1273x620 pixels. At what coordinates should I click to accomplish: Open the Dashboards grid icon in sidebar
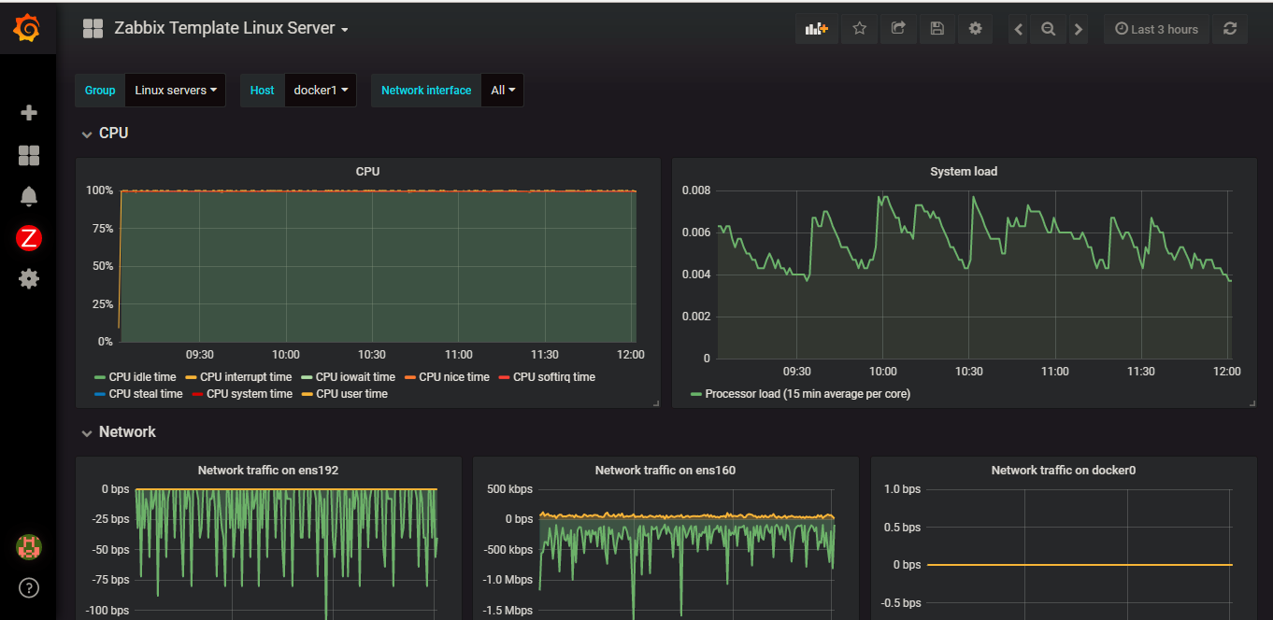pos(29,155)
